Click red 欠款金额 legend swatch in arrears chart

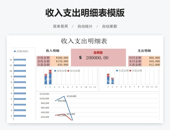(x=130, y=71)
